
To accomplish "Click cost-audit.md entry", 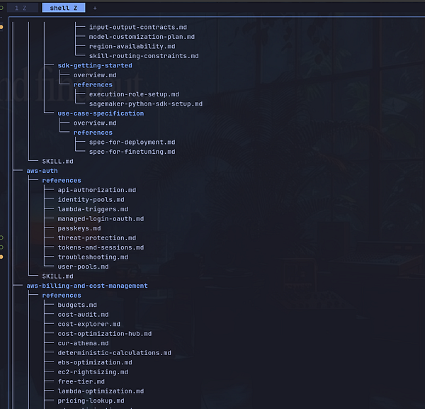I will [83, 315].
